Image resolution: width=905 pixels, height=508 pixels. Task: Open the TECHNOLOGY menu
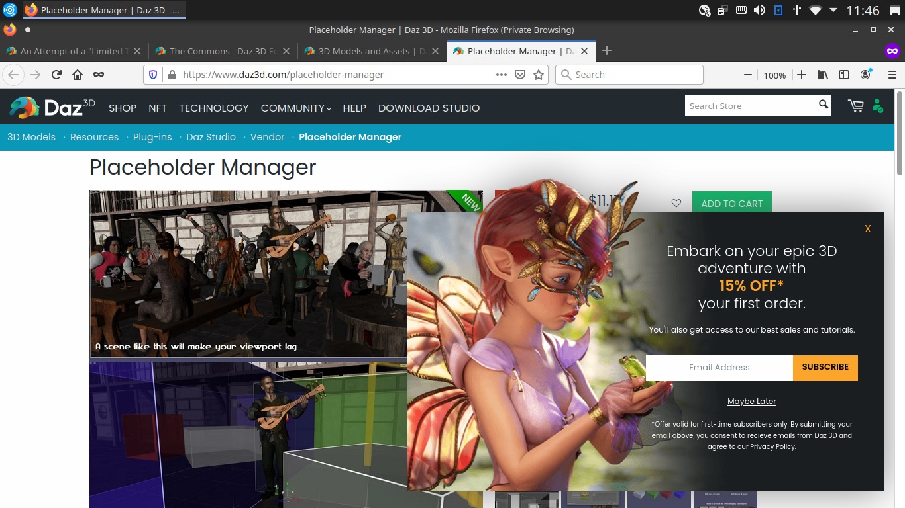click(214, 108)
